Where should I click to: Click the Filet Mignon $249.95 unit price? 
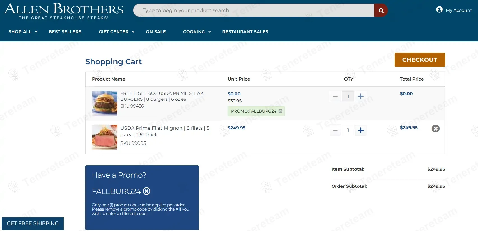click(236, 128)
